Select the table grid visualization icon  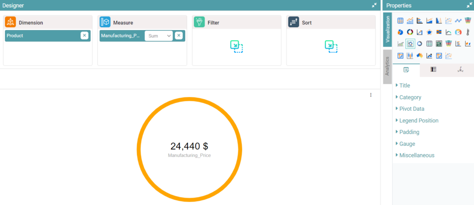click(x=400, y=20)
